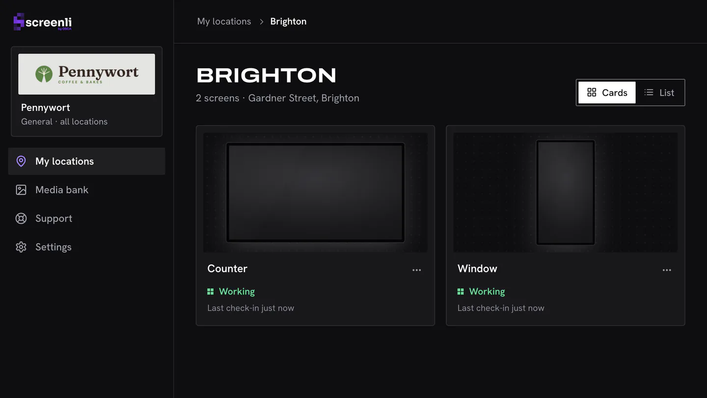Viewport: 707px width, 398px height.
Task: Open My locations in the sidebar
Action: pyautogui.click(x=86, y=161)
